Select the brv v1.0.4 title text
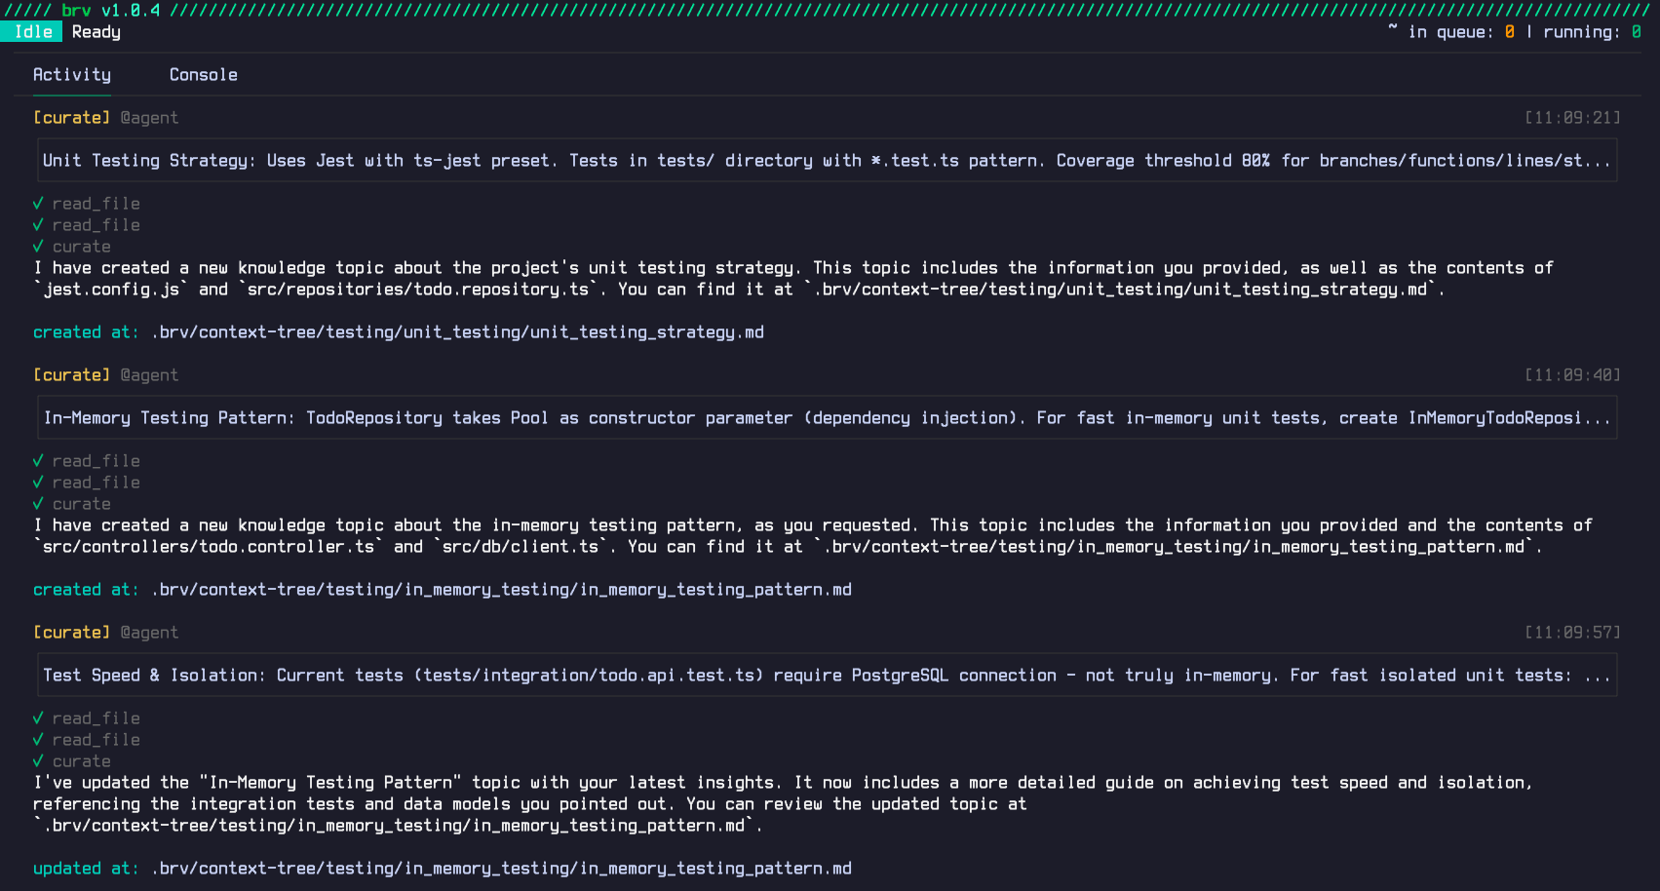The image size is (1660, 891). [111, 11]
